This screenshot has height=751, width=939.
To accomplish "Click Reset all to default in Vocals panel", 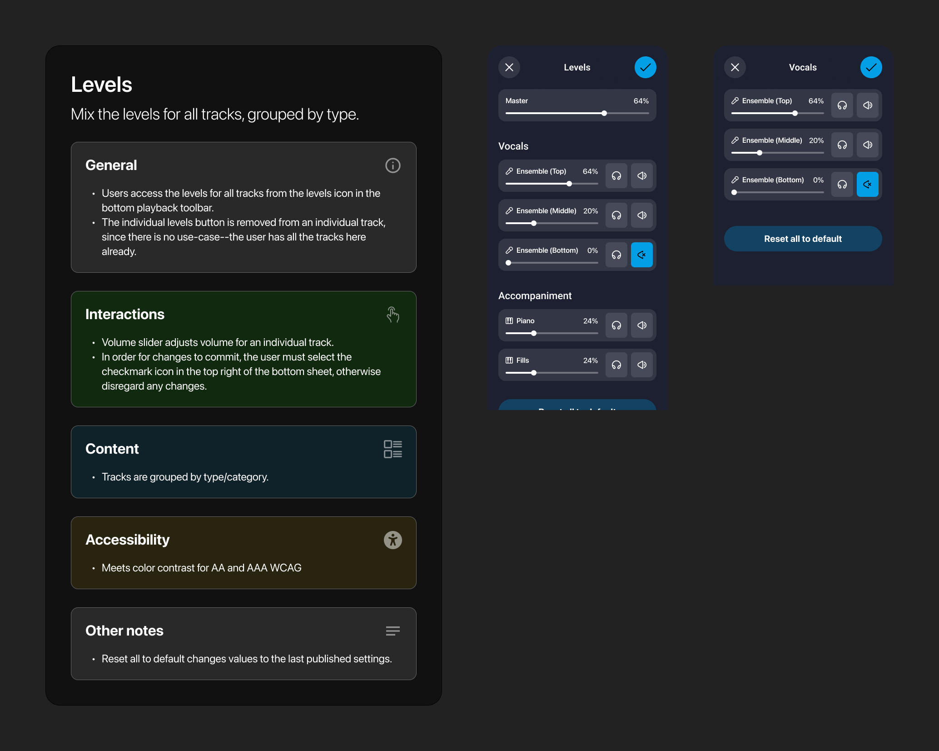I will [803, 239].
